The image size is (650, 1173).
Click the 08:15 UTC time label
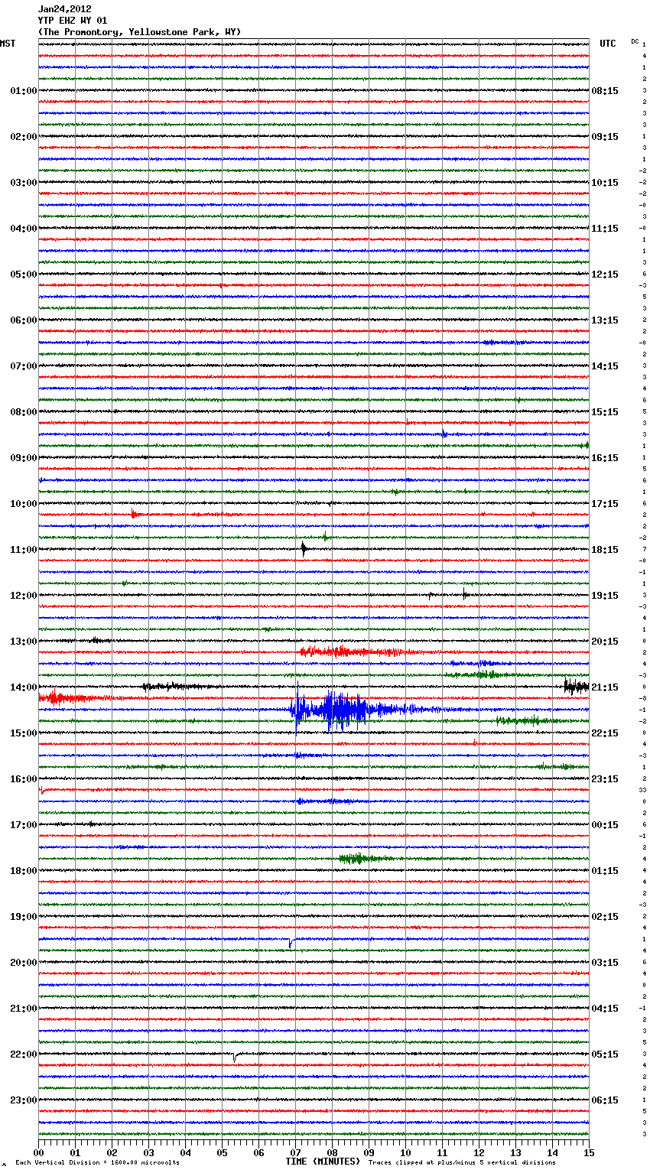click(605, 91)
